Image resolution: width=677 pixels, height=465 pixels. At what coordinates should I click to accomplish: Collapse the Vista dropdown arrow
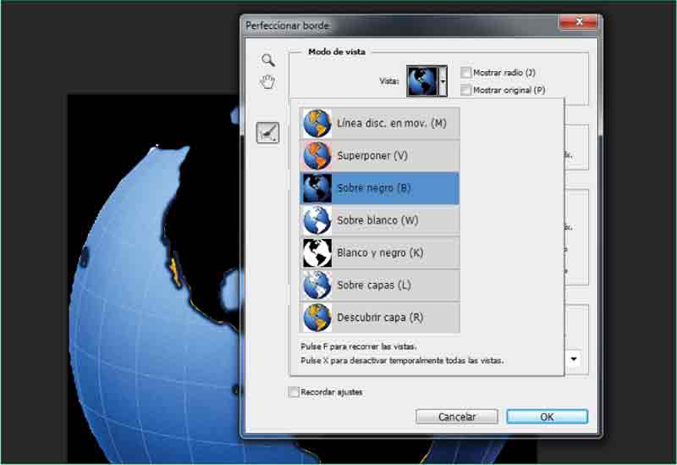[x=443, y=82]
